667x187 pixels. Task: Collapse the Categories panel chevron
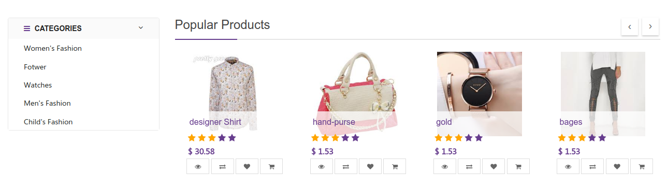pos(141,28)
